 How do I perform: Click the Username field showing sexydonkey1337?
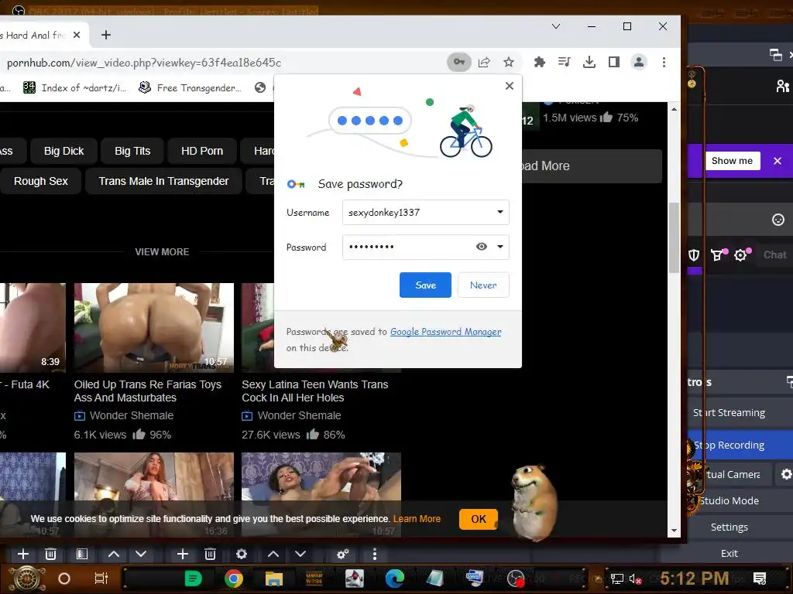point(425,212)
